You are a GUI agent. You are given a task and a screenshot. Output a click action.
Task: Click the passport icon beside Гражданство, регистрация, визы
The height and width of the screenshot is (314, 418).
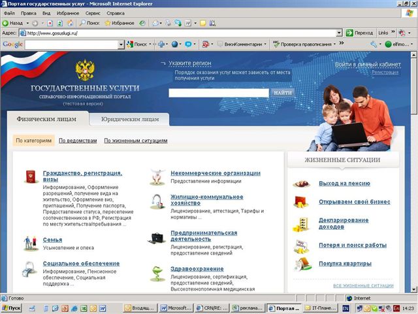coord(29,177)
